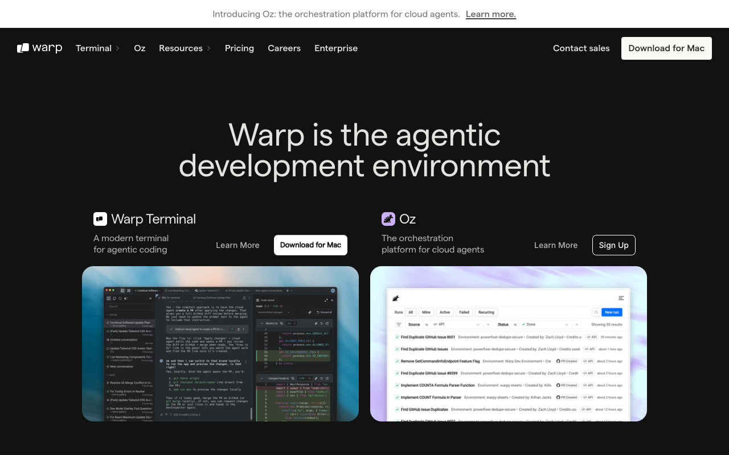Image resolution: width=729 pixels, height=455 pixels.
Task: Toggle the Failed runs filter
Action: coord(464,312)
